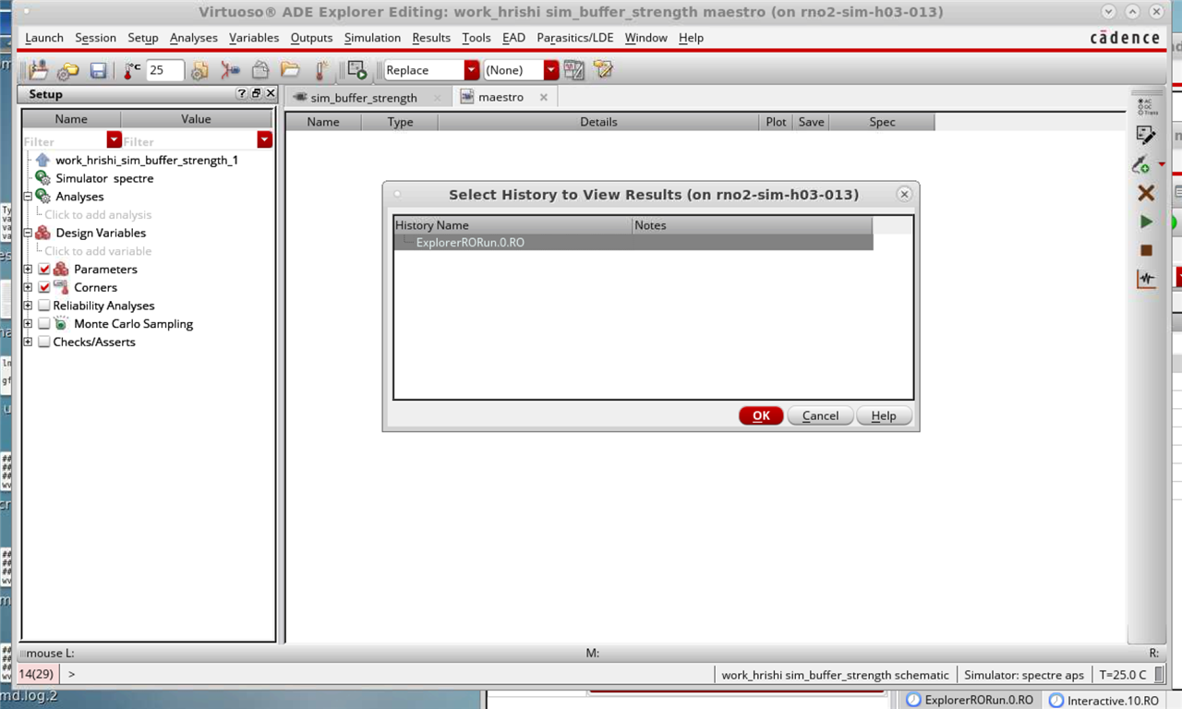The image size is (1182, 709).
Task: Open the Replace mode dropdown
Action: pyautogui.click(x=472, y=70)
